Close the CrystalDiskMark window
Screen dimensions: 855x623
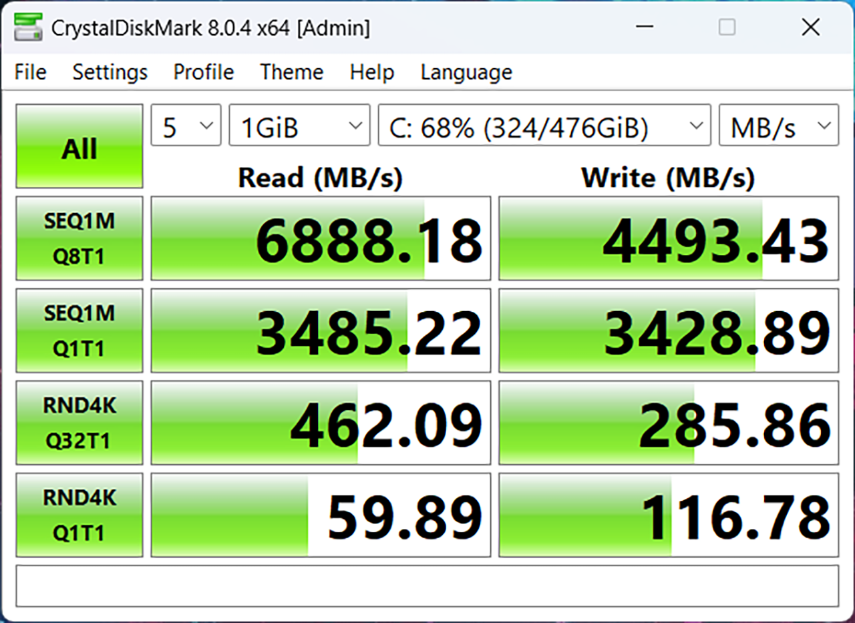pos(811,27)
